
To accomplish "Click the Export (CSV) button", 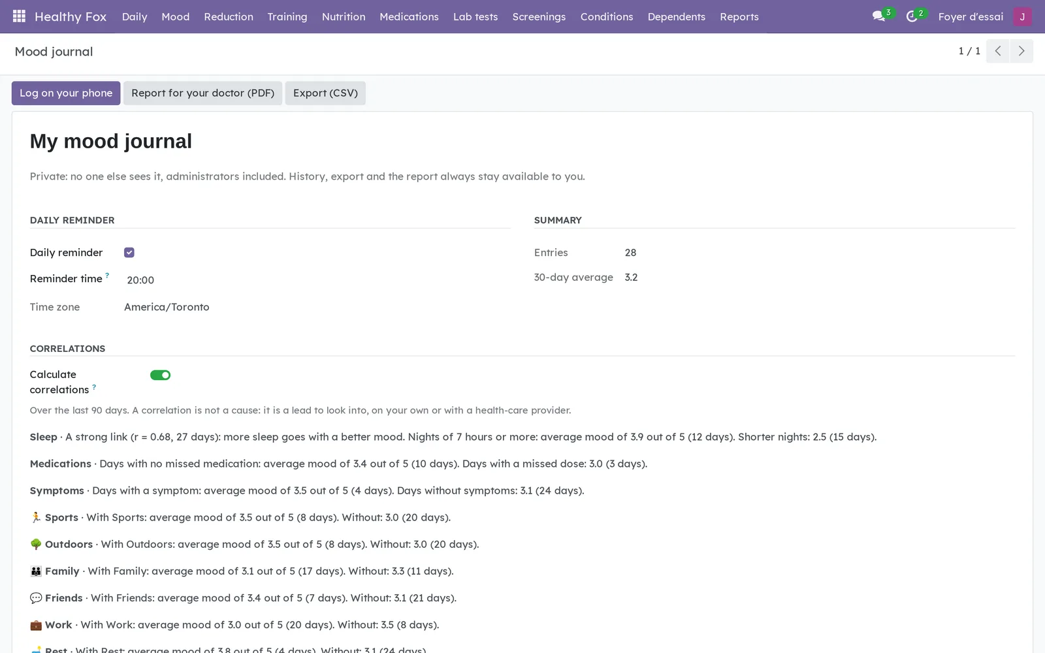I will [x=325, y=93].
